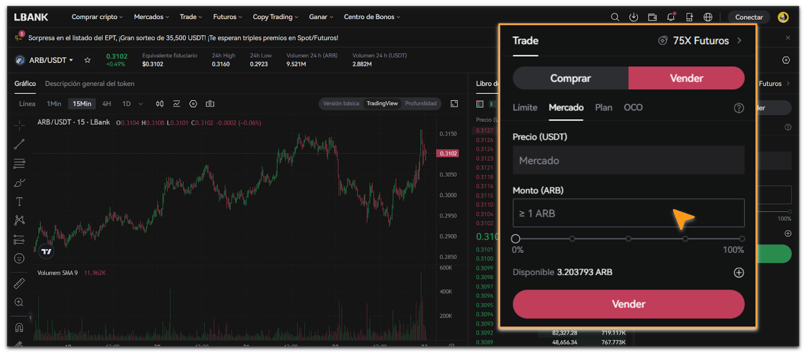Add ARB/USDT to favorites with the star
The image size is (808, 355).
click(87, 60)
